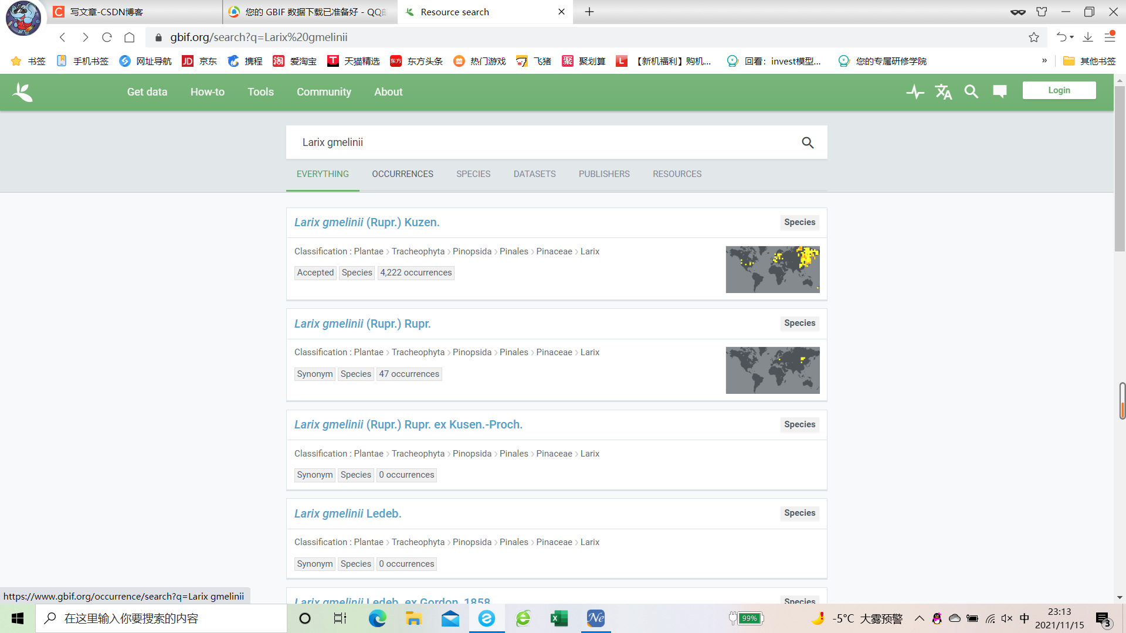Switch to the OCCURRENCES tab

[402, 174]
